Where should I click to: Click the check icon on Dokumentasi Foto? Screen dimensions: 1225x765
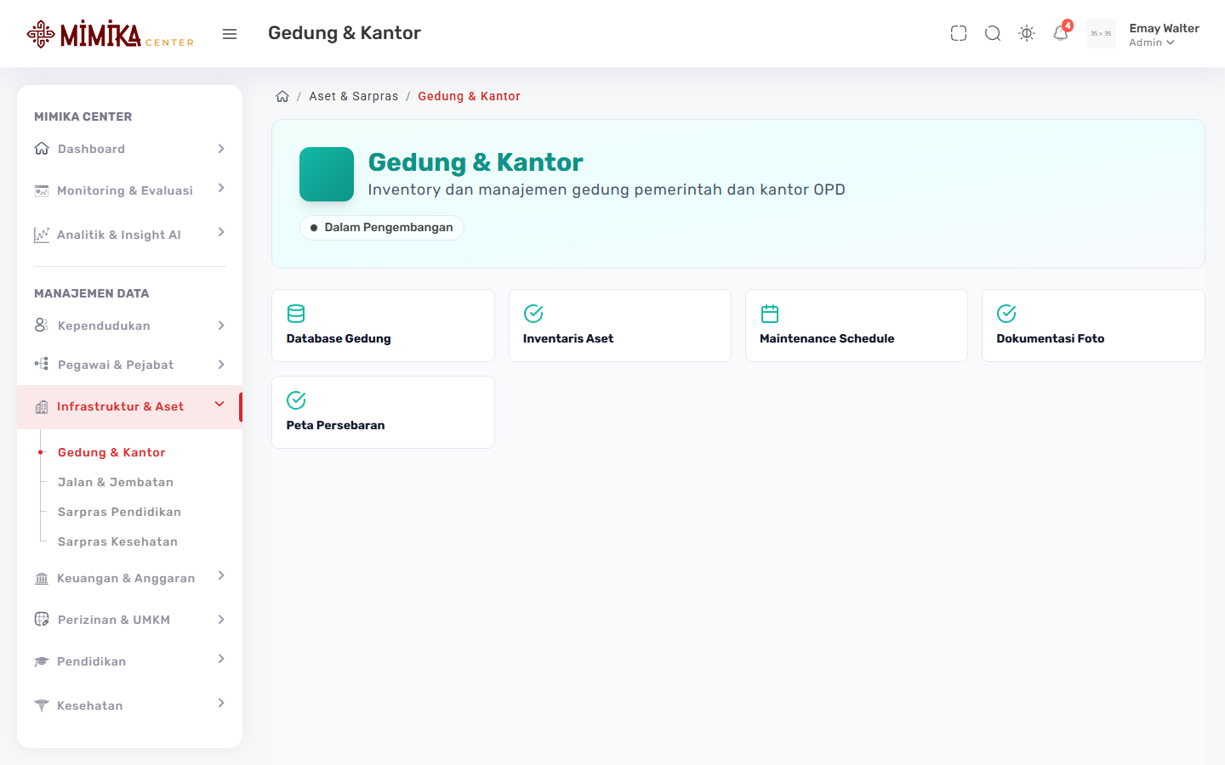tap(1006, 314)
